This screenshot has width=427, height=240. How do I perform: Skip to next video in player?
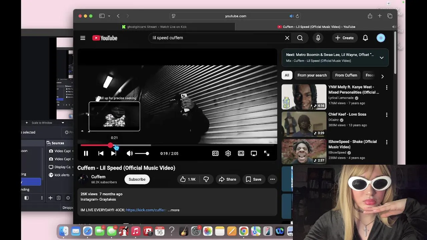click(x=113, y=153)
